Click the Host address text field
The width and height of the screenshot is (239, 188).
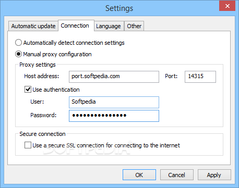pyautogui.click(x=114, y=77)
